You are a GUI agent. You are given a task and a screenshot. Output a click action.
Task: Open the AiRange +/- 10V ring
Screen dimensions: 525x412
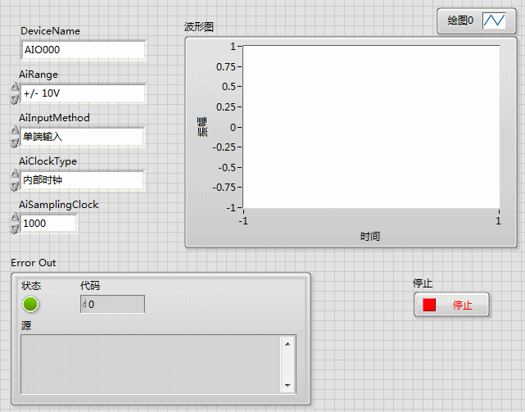(83, 93)
